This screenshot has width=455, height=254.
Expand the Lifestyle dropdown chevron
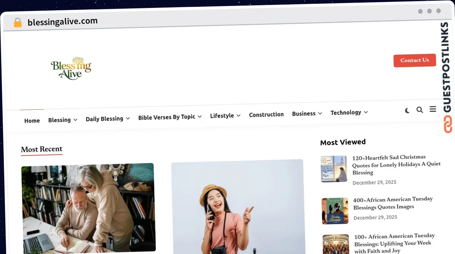pyautogui.click(x=238, y=115)
